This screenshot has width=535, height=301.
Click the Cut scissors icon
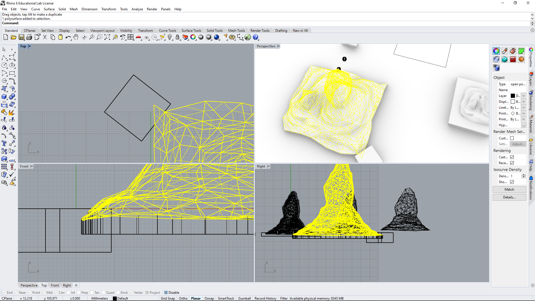[45, 37]
